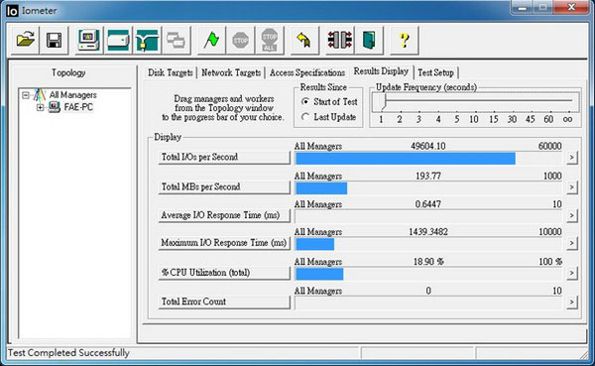Click the 60000 scale maximum value
Viewport: 595px width, 366px height.
point(549,146)
